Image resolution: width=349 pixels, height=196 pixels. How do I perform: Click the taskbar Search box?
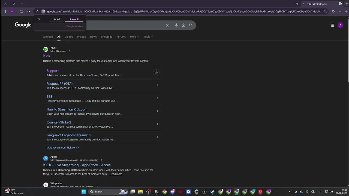(x=108, y=192)
